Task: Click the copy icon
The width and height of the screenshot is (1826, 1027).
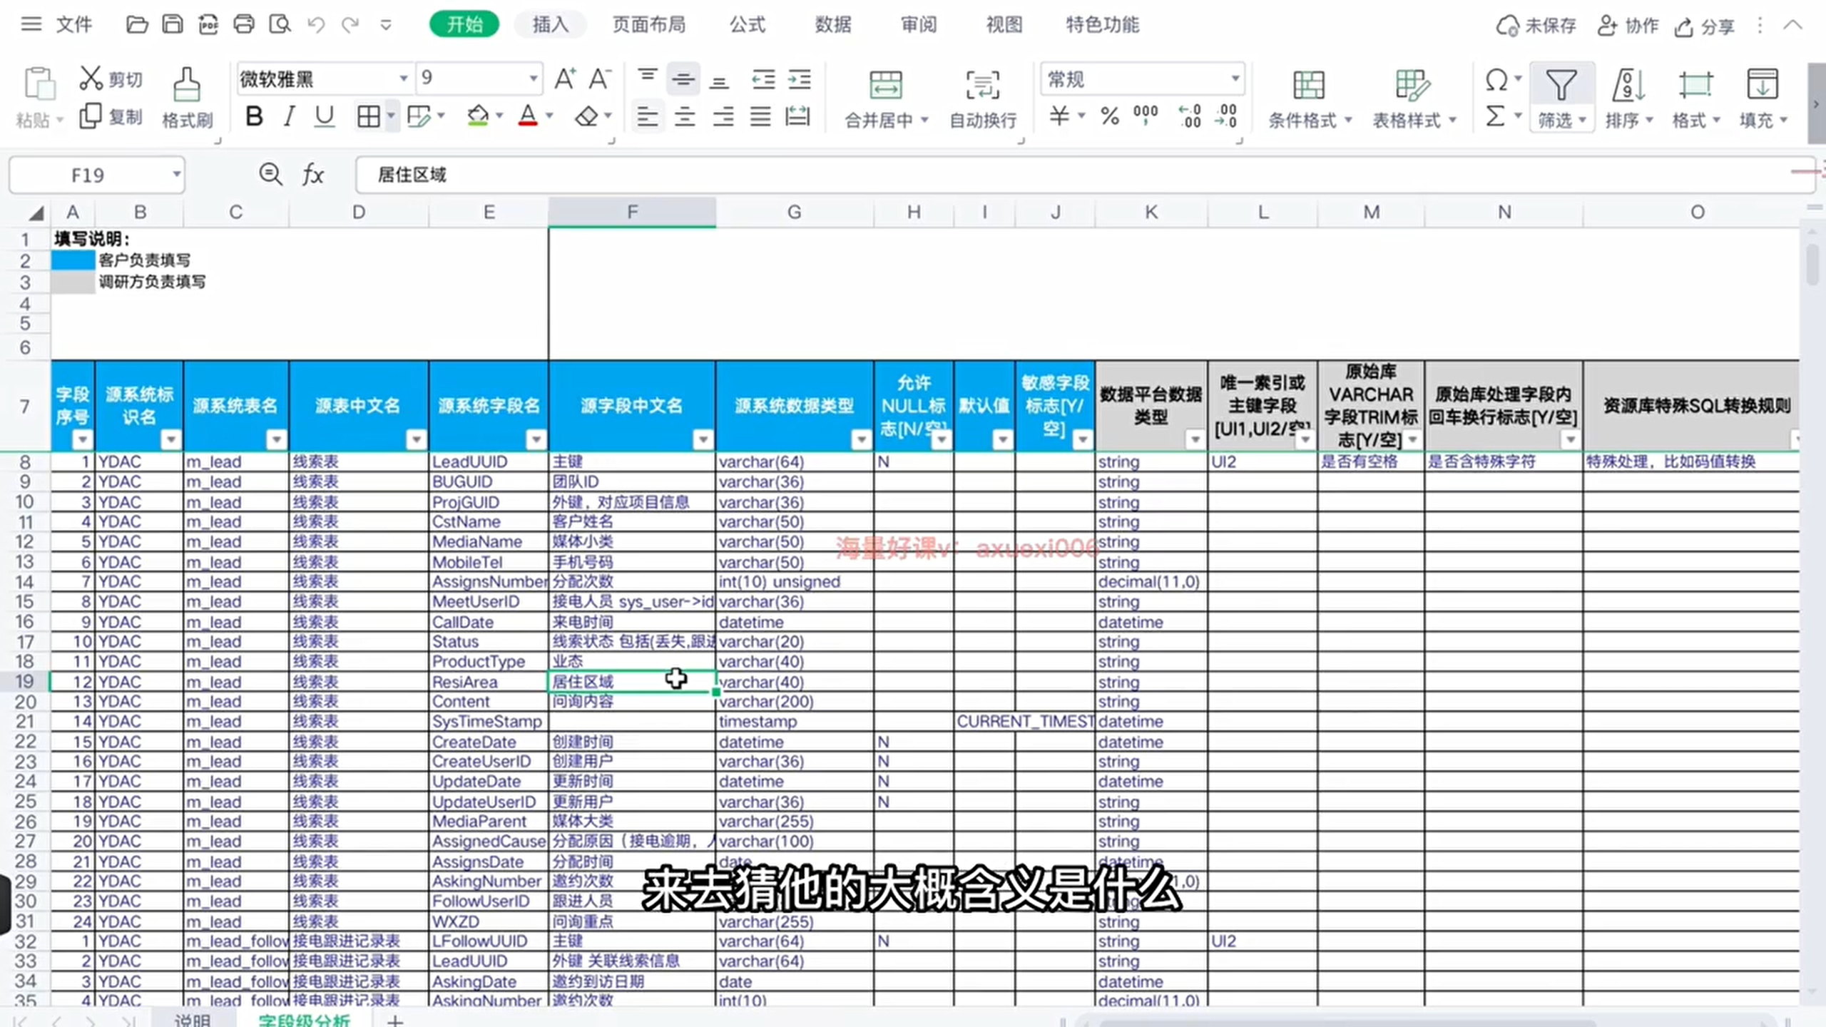Action: tap(91, 116)
